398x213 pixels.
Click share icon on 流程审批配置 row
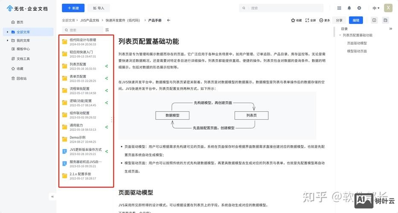click(x=107, y=90)
